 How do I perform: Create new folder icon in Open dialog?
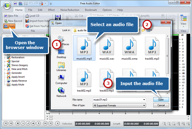(143, 30)
